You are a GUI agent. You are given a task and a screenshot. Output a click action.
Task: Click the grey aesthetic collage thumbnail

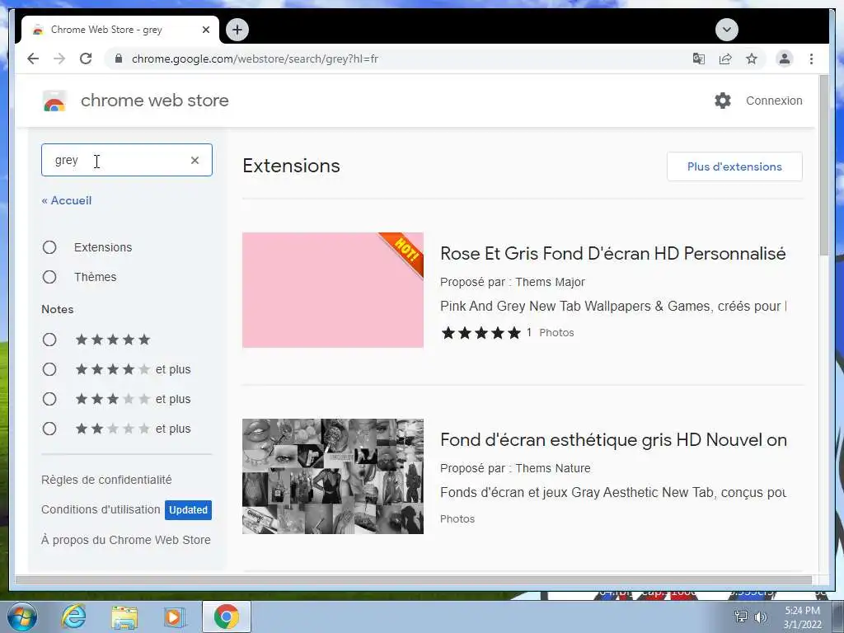pos(333,476)
